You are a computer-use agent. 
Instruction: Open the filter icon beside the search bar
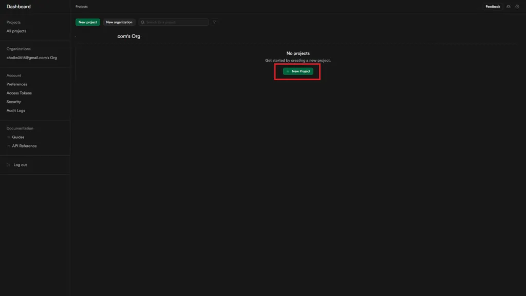214,22
